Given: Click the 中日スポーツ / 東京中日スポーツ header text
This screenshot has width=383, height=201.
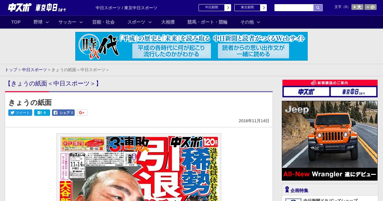Looking at the screenshot, I should 126,8.
